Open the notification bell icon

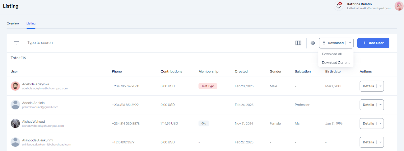tap(339, 6)
